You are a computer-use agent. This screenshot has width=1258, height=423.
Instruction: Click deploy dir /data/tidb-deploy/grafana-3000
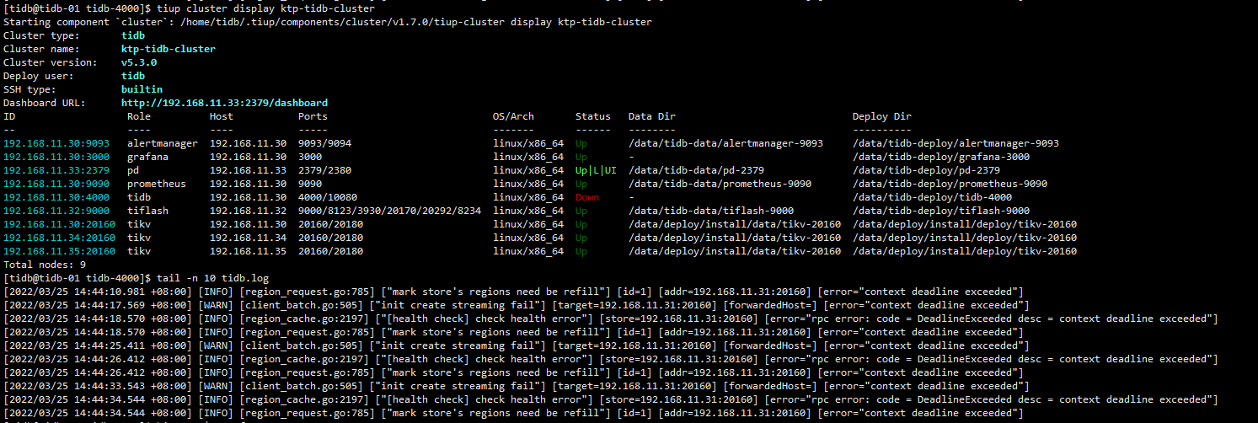pyautogui.click(x=940, y=157)
